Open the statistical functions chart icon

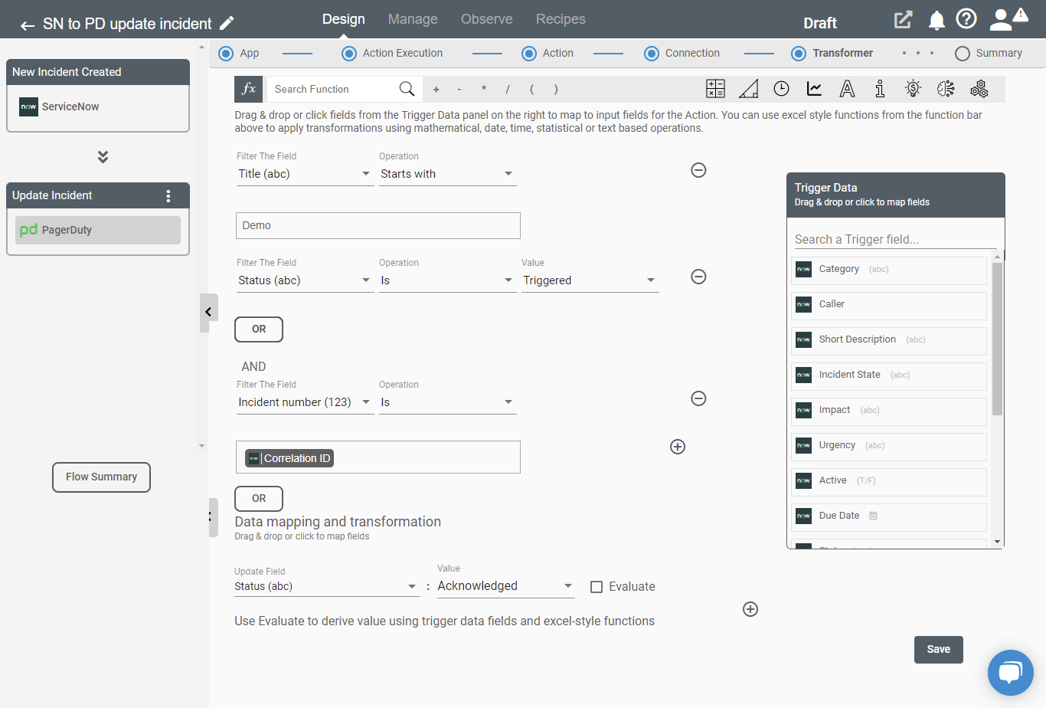pyautogui.click(x=814, y=89)
